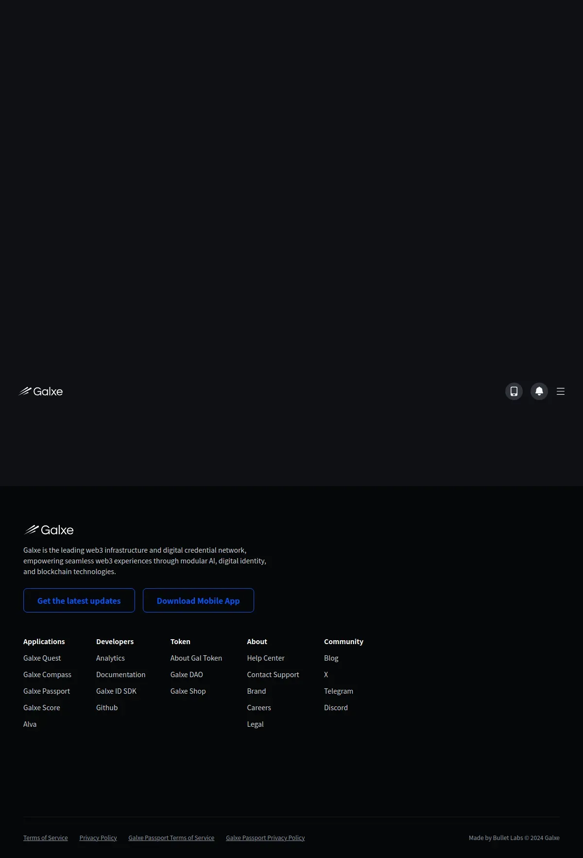This screenshot has width=583, height=858.
Task: Click Download Mobile App button
Action: coord(198,600)
